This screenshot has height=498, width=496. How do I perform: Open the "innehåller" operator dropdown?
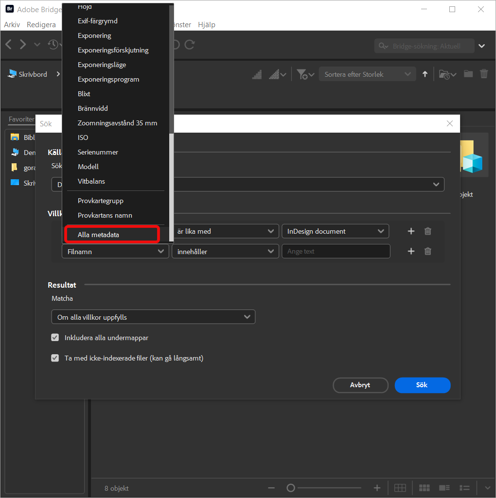click(225, 251)
